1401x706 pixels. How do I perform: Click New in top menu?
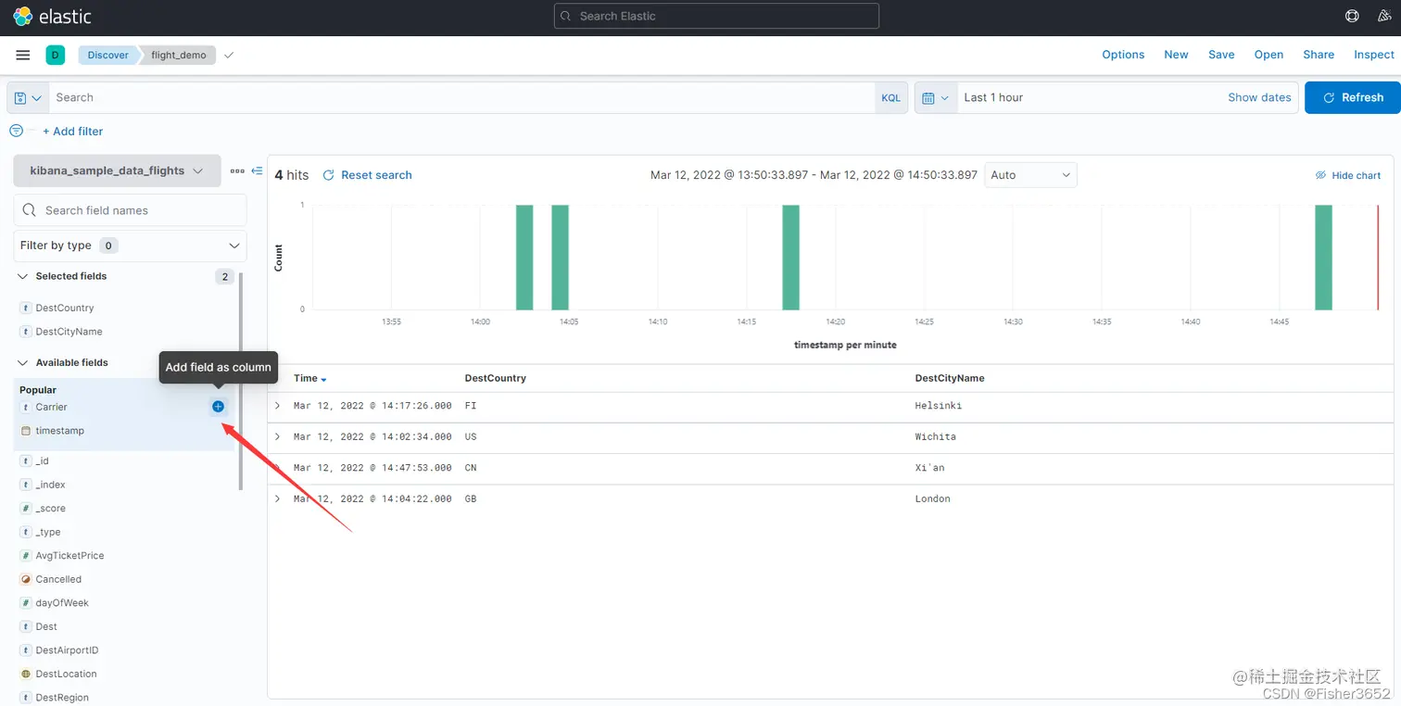[1176, 55]
